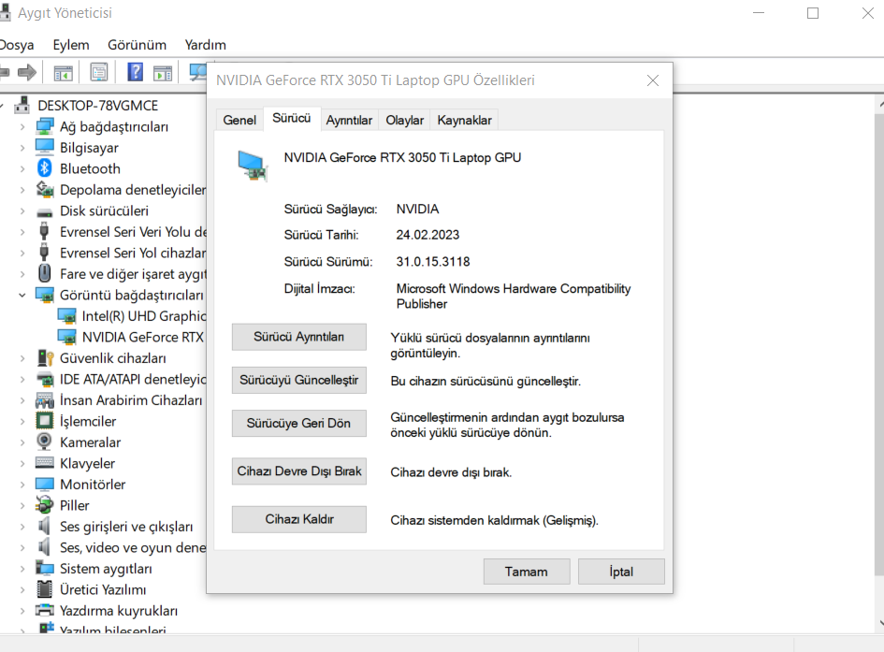Screen dimensions: 884x652
Task: Select the DESKTOP-78VGMCE computer icon
Action: click(22, 106)
